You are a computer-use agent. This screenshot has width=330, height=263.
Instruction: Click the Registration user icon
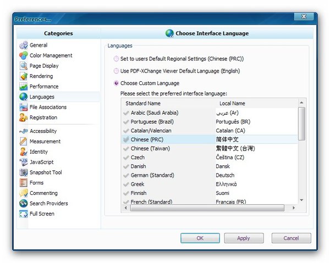click(x=23, y=117)
